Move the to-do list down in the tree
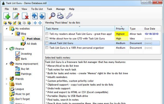 pos(29,23)
